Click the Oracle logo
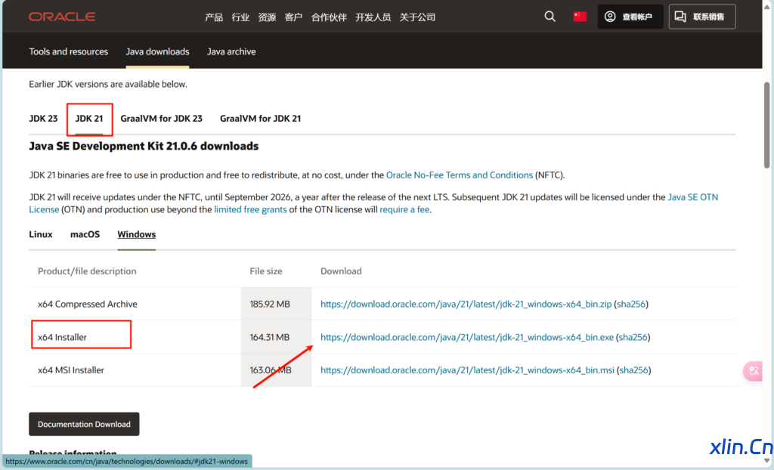 click(x=62, y=17)
